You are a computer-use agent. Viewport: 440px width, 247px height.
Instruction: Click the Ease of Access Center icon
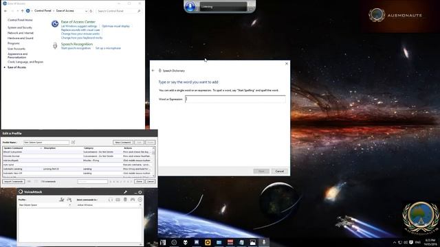coord(55,24)
